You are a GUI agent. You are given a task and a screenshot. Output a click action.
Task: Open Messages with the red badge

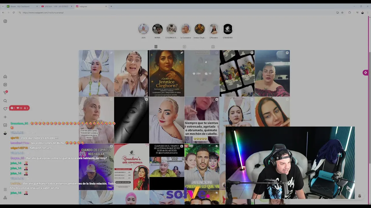[5, 92]
